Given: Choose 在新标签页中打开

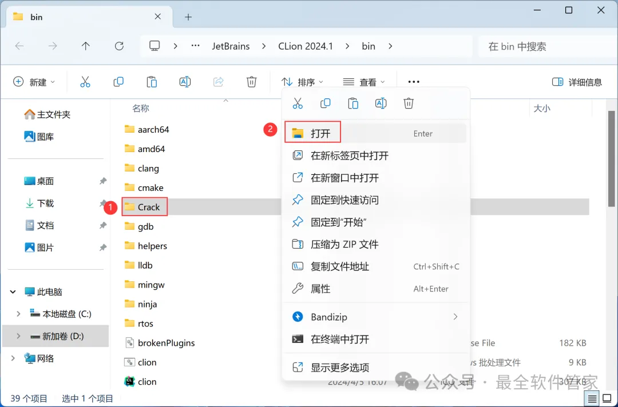Looking at the screenshot, I should click(375, 155).
